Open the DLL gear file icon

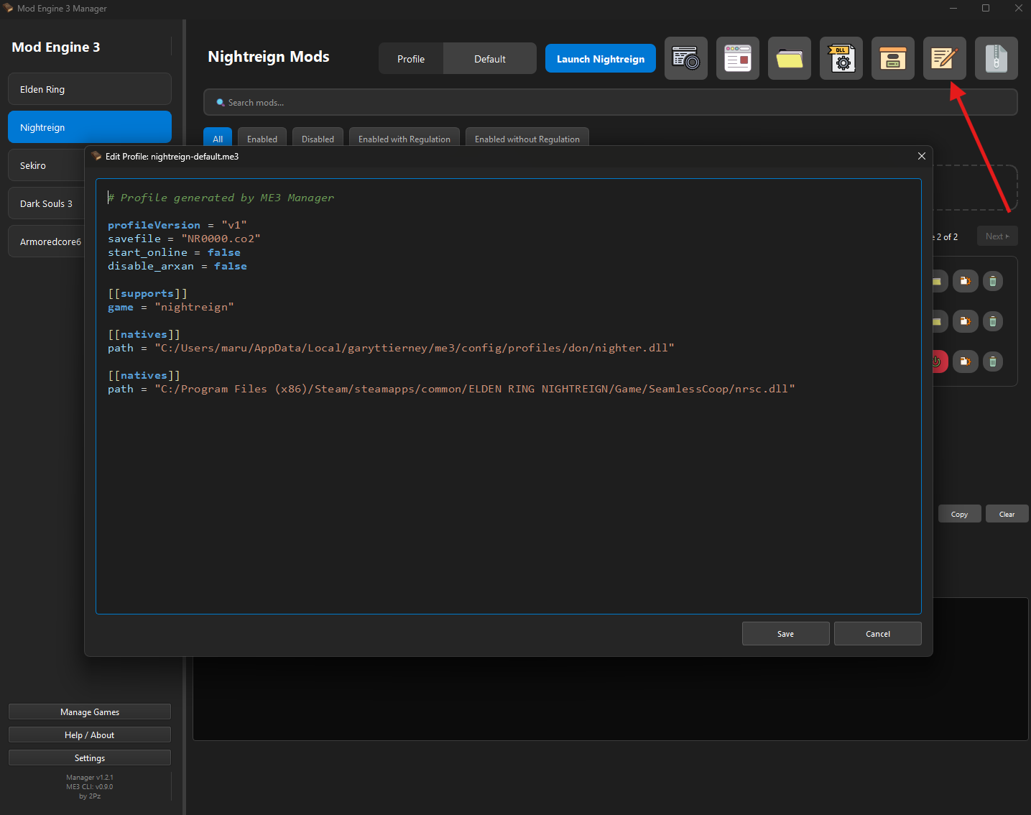coord(841,58)
